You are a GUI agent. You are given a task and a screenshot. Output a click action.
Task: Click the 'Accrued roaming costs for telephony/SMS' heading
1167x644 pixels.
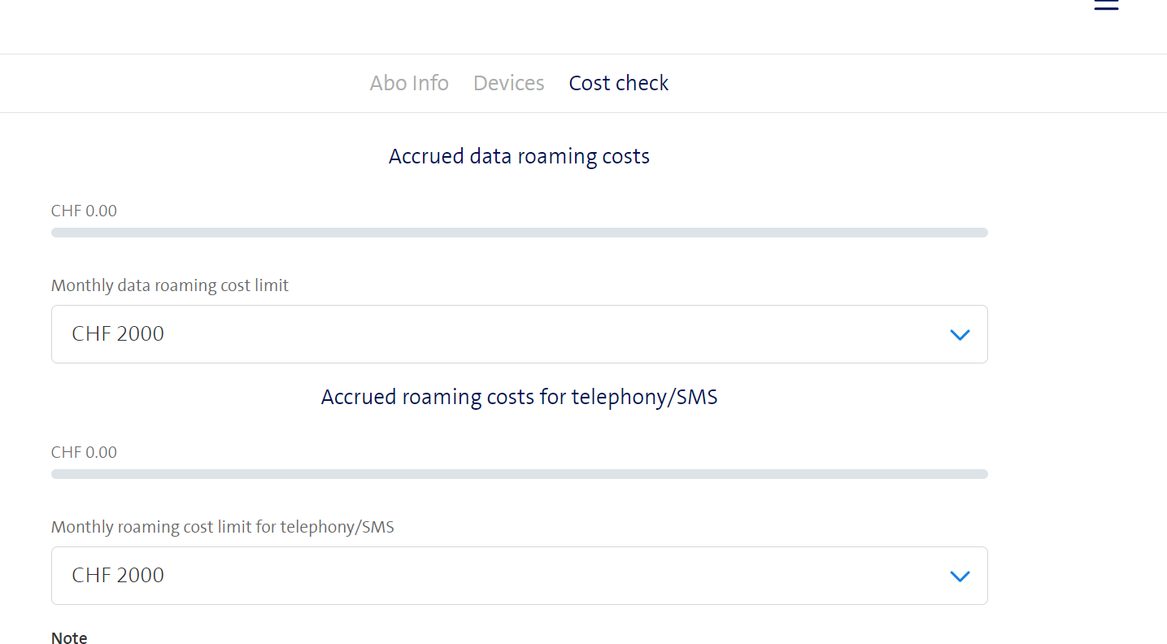coord(519,397)
